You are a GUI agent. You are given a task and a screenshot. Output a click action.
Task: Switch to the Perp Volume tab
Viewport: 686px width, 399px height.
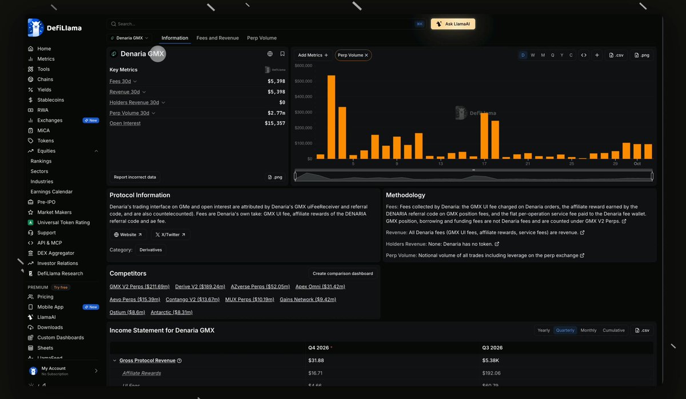[262, 38]
